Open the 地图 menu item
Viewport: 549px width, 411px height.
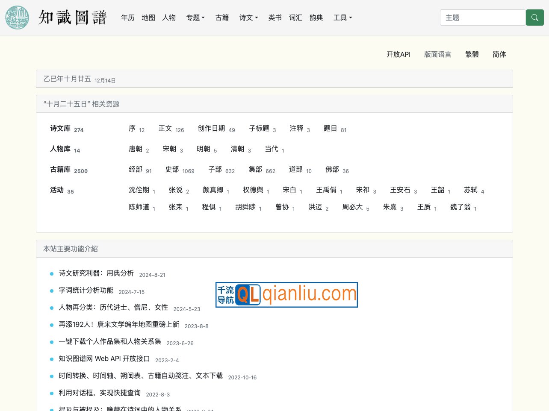pyautogui.click(x=148, y=18)
